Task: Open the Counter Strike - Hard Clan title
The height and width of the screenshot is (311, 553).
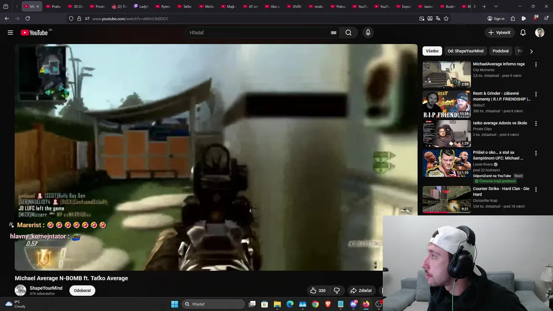Action: tap(501, 191)
